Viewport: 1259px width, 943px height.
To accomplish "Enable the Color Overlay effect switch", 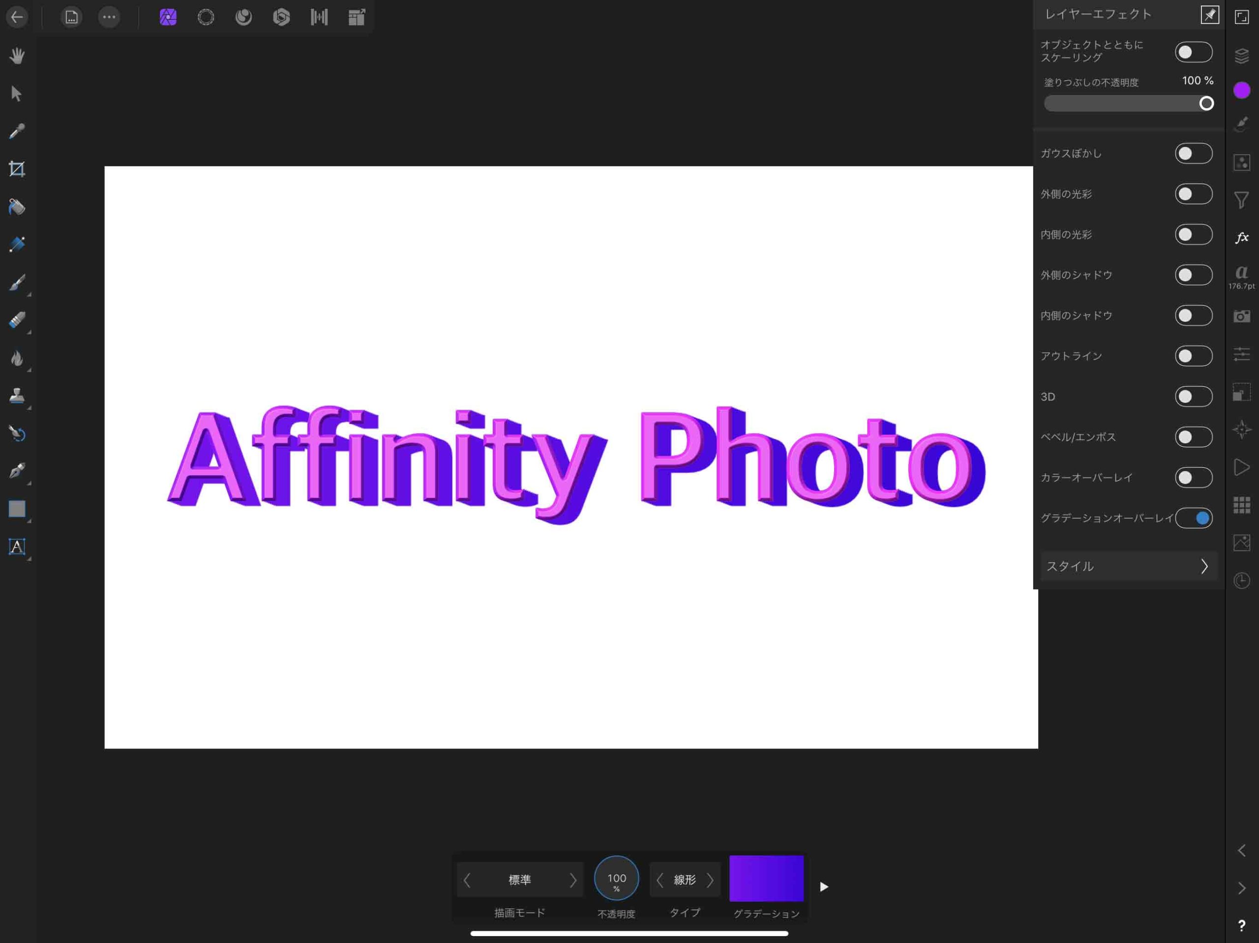I will point(1194,478).
